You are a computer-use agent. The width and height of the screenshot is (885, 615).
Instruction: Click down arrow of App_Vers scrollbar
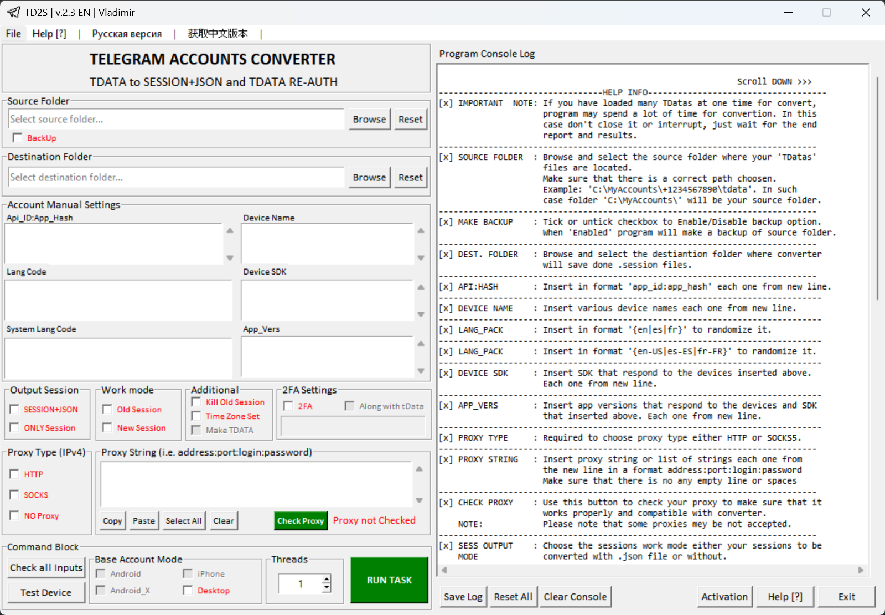[421, 371]
